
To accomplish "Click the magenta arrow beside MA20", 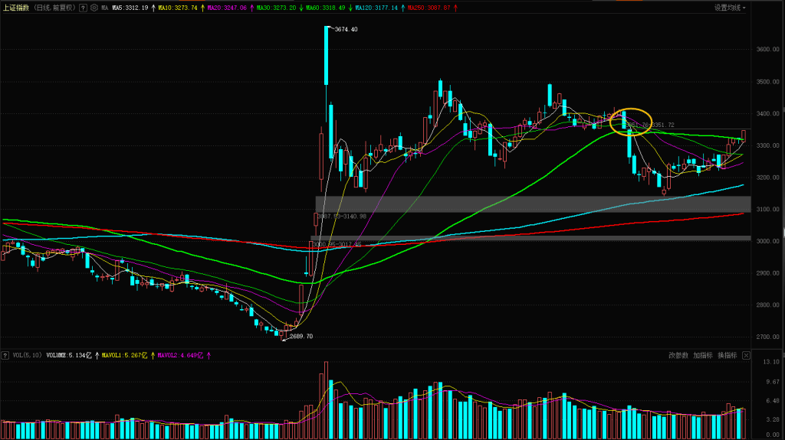I will click(x=251, y=7).
